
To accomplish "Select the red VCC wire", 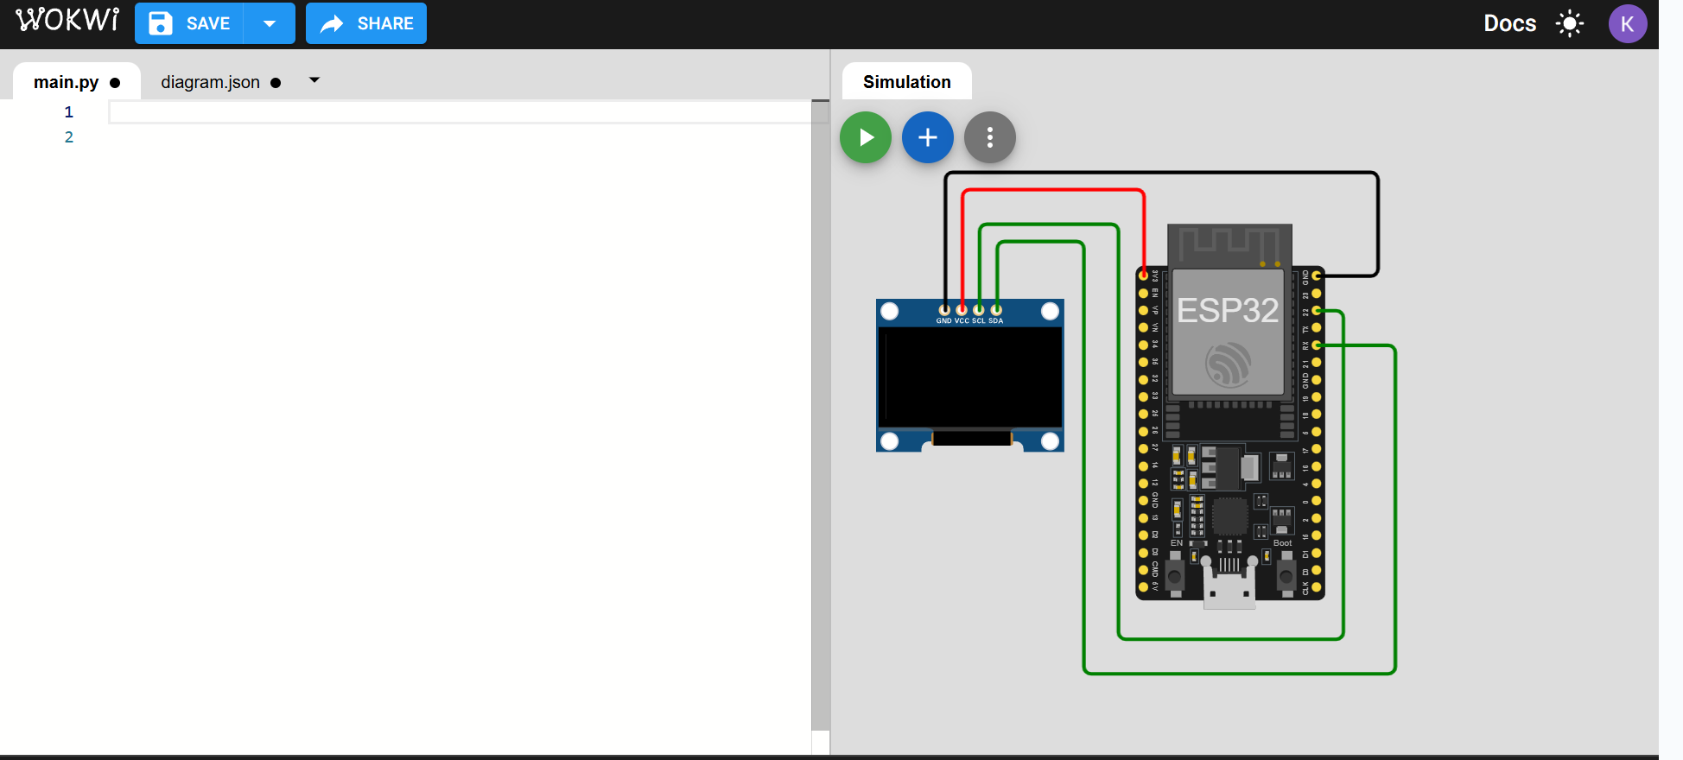I will point(1054,190).
